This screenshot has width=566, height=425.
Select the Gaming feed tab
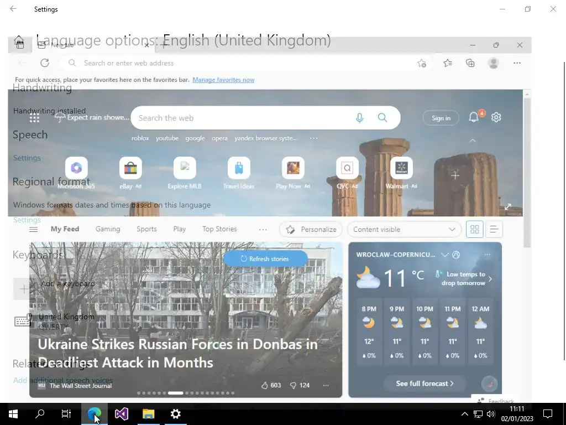108,229
